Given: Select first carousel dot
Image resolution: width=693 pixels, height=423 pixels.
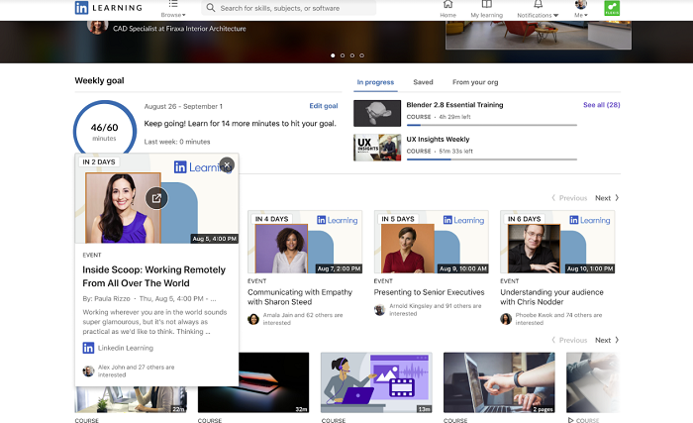Looking at the screenshot, I should 333,55.
